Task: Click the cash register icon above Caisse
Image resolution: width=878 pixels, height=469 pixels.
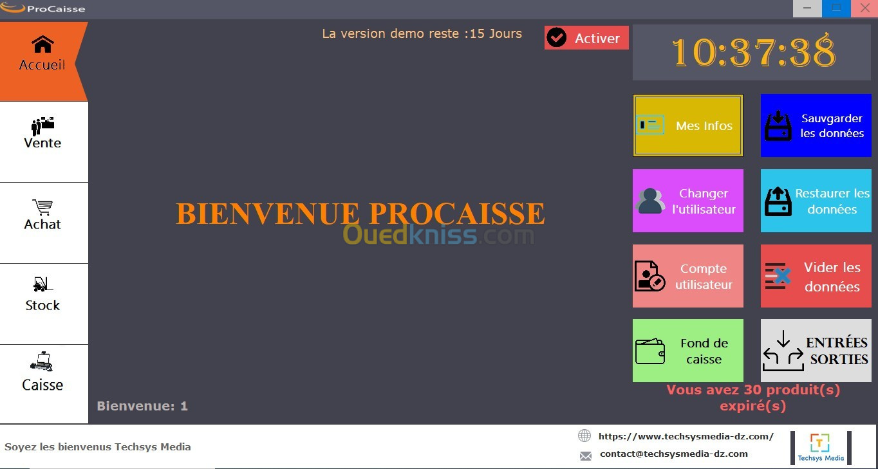Action: pos(42,363)
